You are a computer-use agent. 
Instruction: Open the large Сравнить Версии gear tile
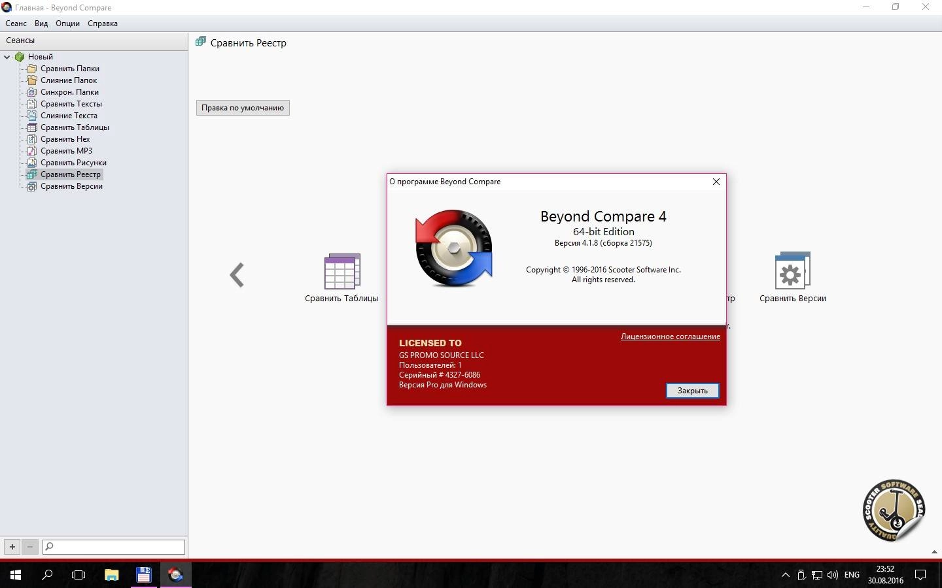pos(792,270)
